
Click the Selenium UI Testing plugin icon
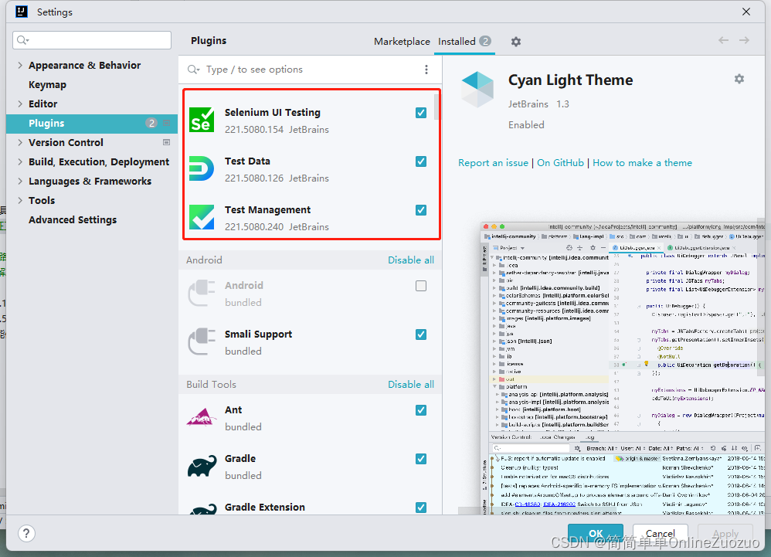tap(202, 120)
